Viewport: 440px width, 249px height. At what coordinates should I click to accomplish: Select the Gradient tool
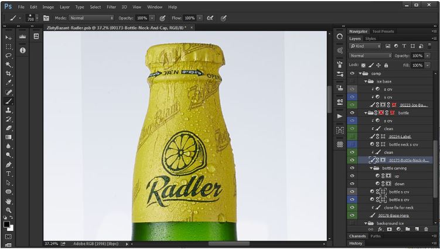click(8, 137)
